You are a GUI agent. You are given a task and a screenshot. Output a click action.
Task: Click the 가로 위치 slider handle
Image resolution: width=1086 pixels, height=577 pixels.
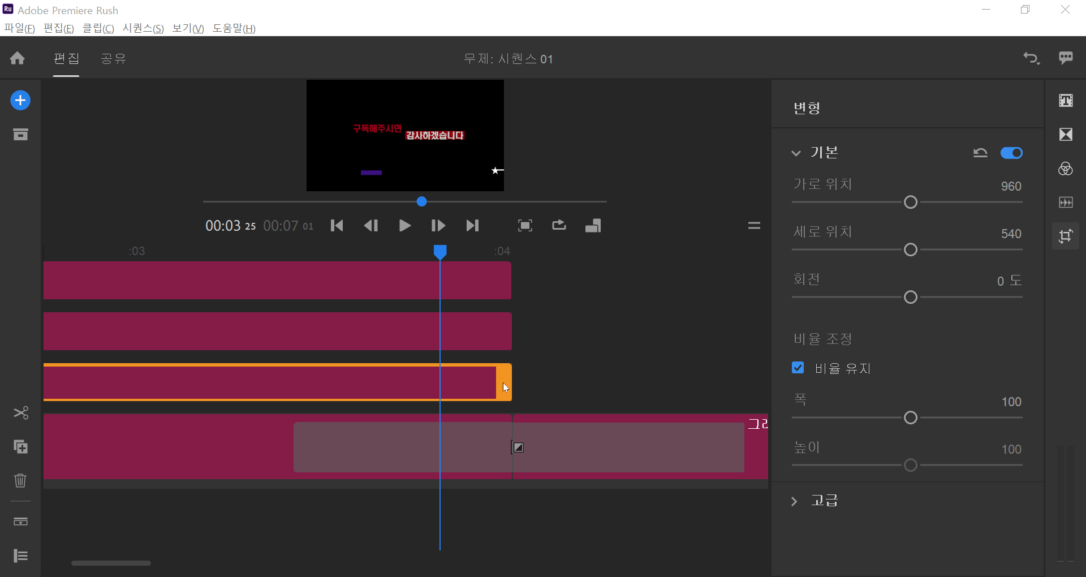(911, 202)
